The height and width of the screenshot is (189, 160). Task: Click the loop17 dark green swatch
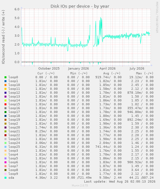click(x=5, y=112)
